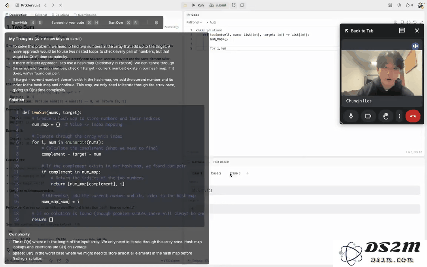Click the Solved status label
This screenshot has width=427, height=267.
[x=172, y=27]
